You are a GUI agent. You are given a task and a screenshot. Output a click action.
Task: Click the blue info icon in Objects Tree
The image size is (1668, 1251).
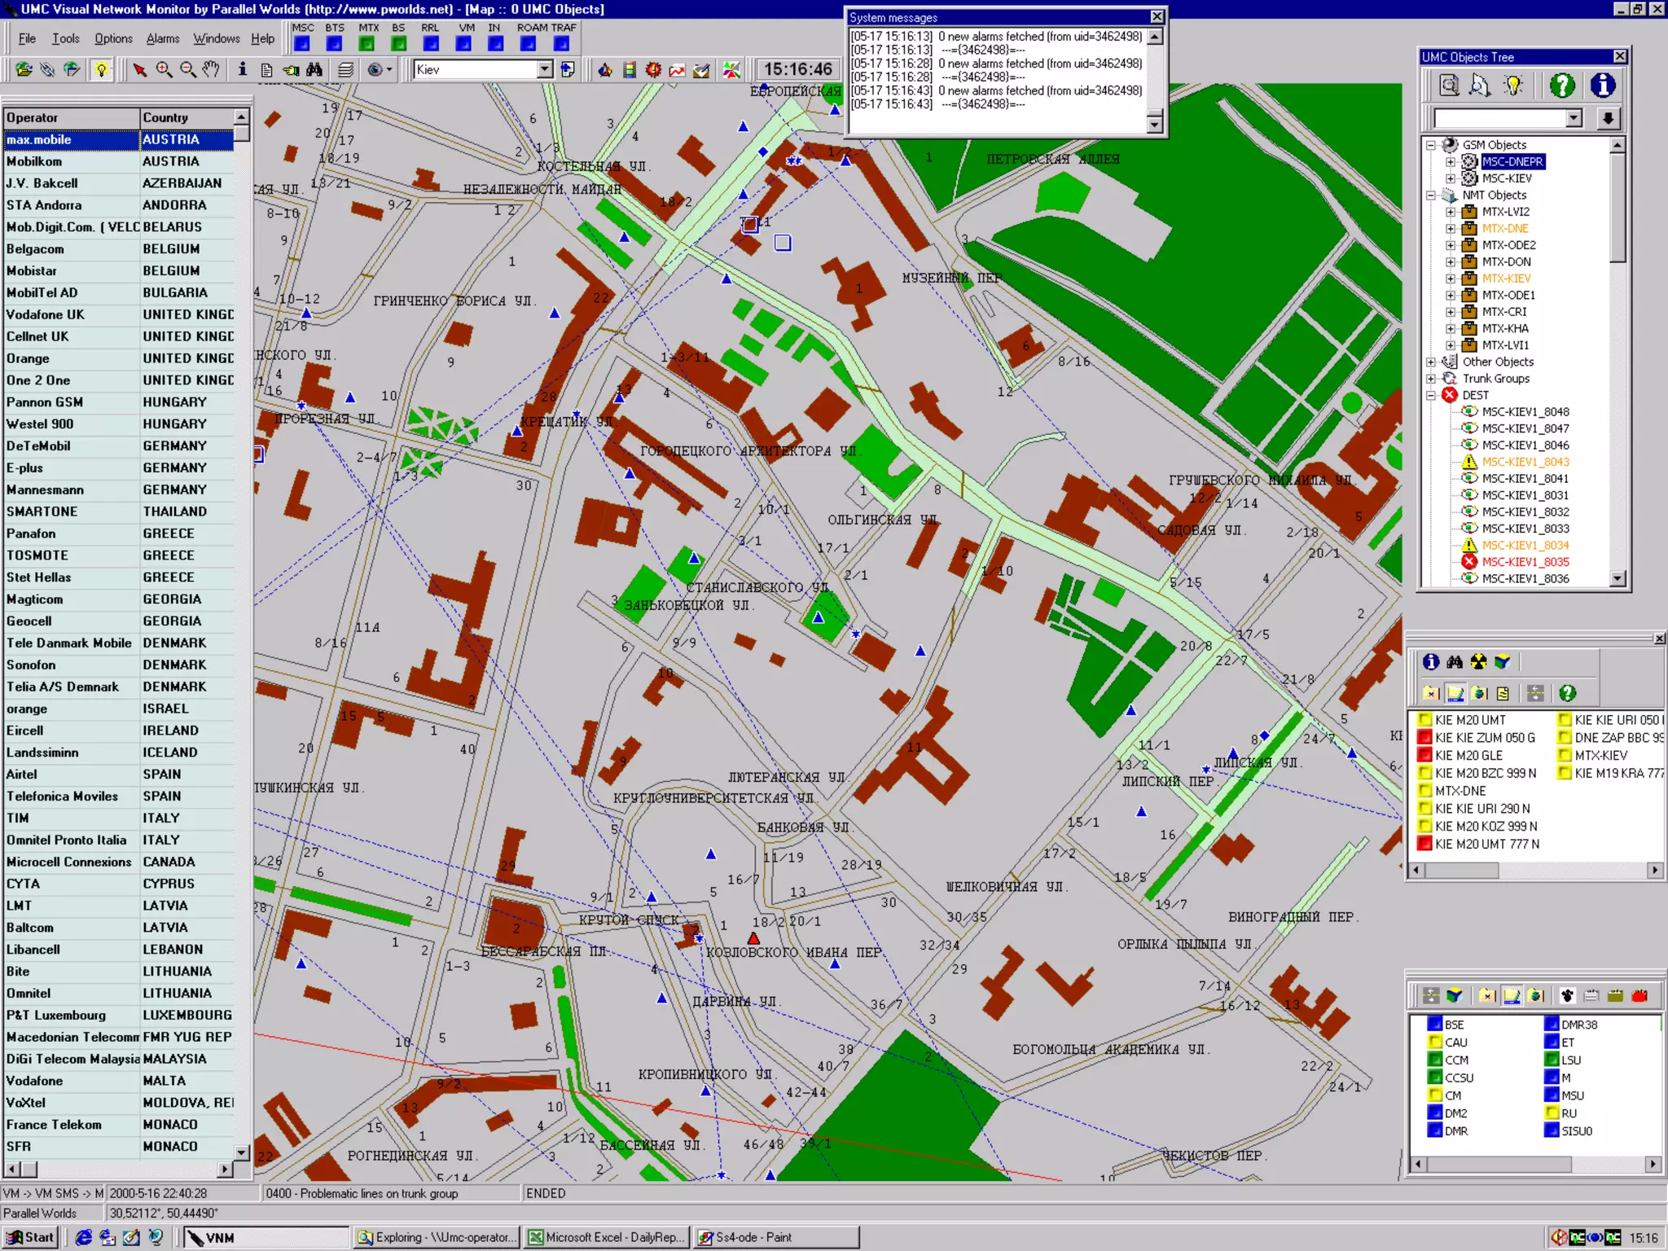(x=1602, y=86)
